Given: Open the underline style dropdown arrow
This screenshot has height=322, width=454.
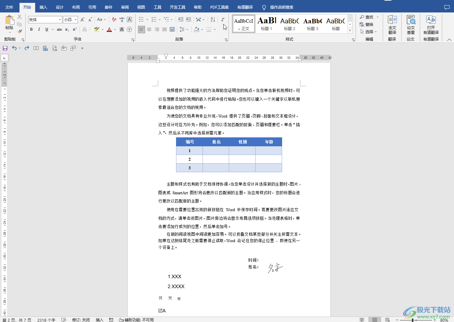Looking at the screenshot, I should (52, 29).
